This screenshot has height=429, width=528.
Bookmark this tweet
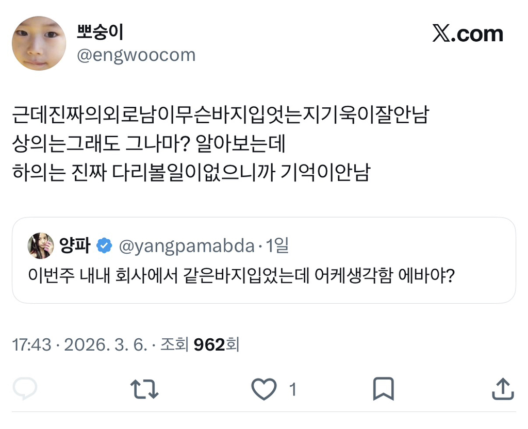pos(383,389)
